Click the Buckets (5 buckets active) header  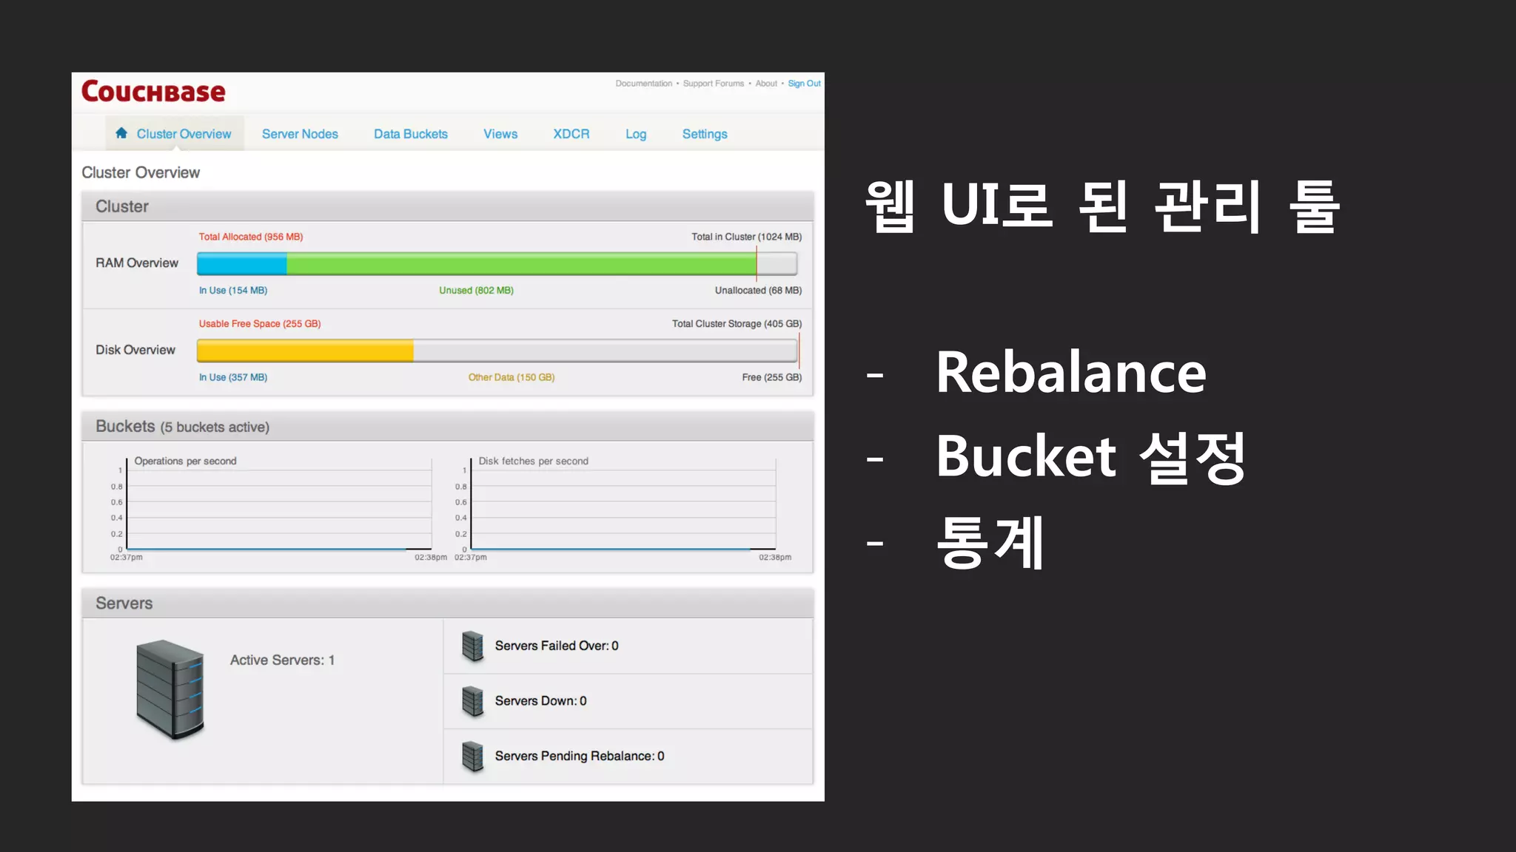click(x=447, y=427)
